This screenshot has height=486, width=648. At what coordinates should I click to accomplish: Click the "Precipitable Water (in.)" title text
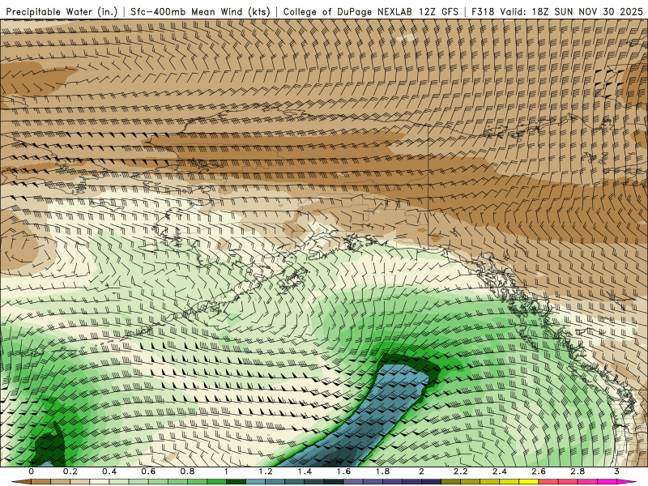[x=62, y=11]
